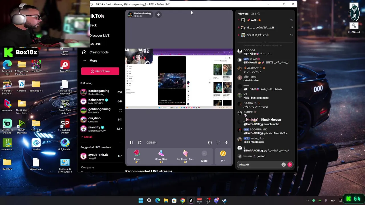Open parsec-windows desktop icon
The width and height of the screenshot is (365, 205).
coord(7,105)
